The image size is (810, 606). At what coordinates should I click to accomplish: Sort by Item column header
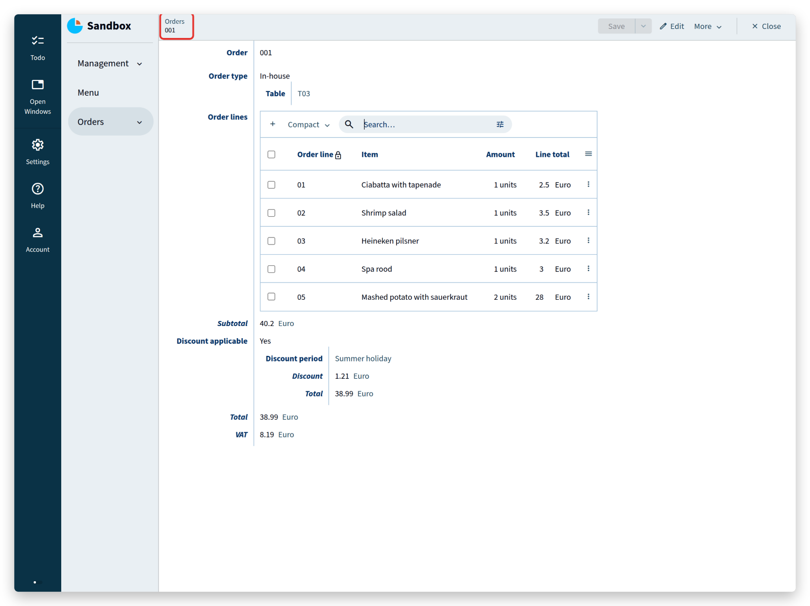[x=370, y=154]
